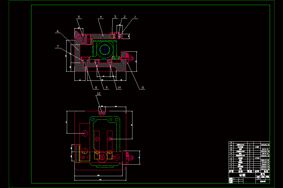This screenshot has height=188, width=283.
Task: Click part callout number 4
Action: (101, 17)
